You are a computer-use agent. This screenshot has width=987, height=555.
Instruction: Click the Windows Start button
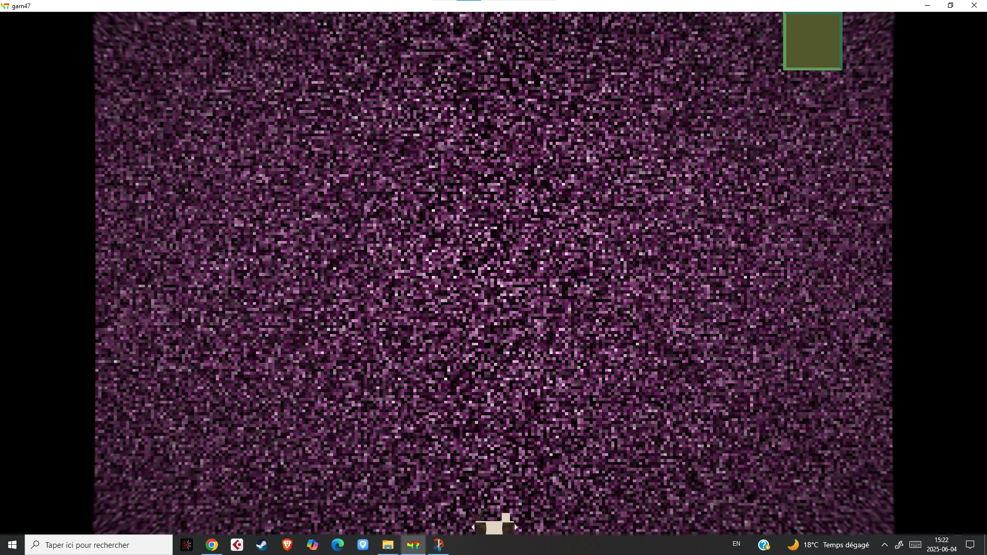(12, 545)
